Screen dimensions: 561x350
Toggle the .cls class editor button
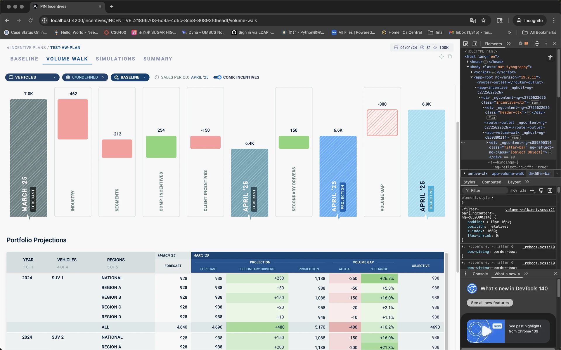click(523, 190)
